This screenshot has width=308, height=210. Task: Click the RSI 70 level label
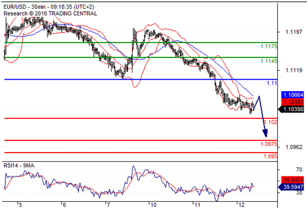[x=299, y=170]
